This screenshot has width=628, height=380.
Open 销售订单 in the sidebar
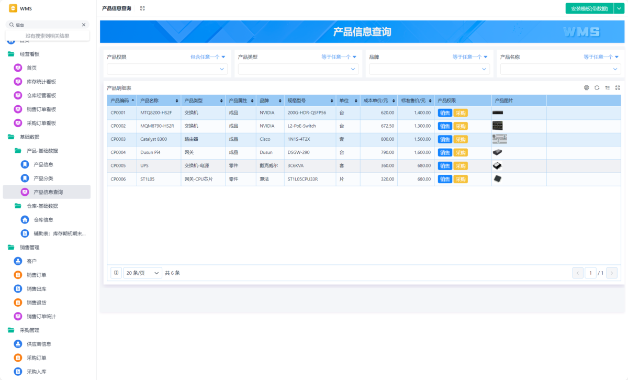coord(37,275)
